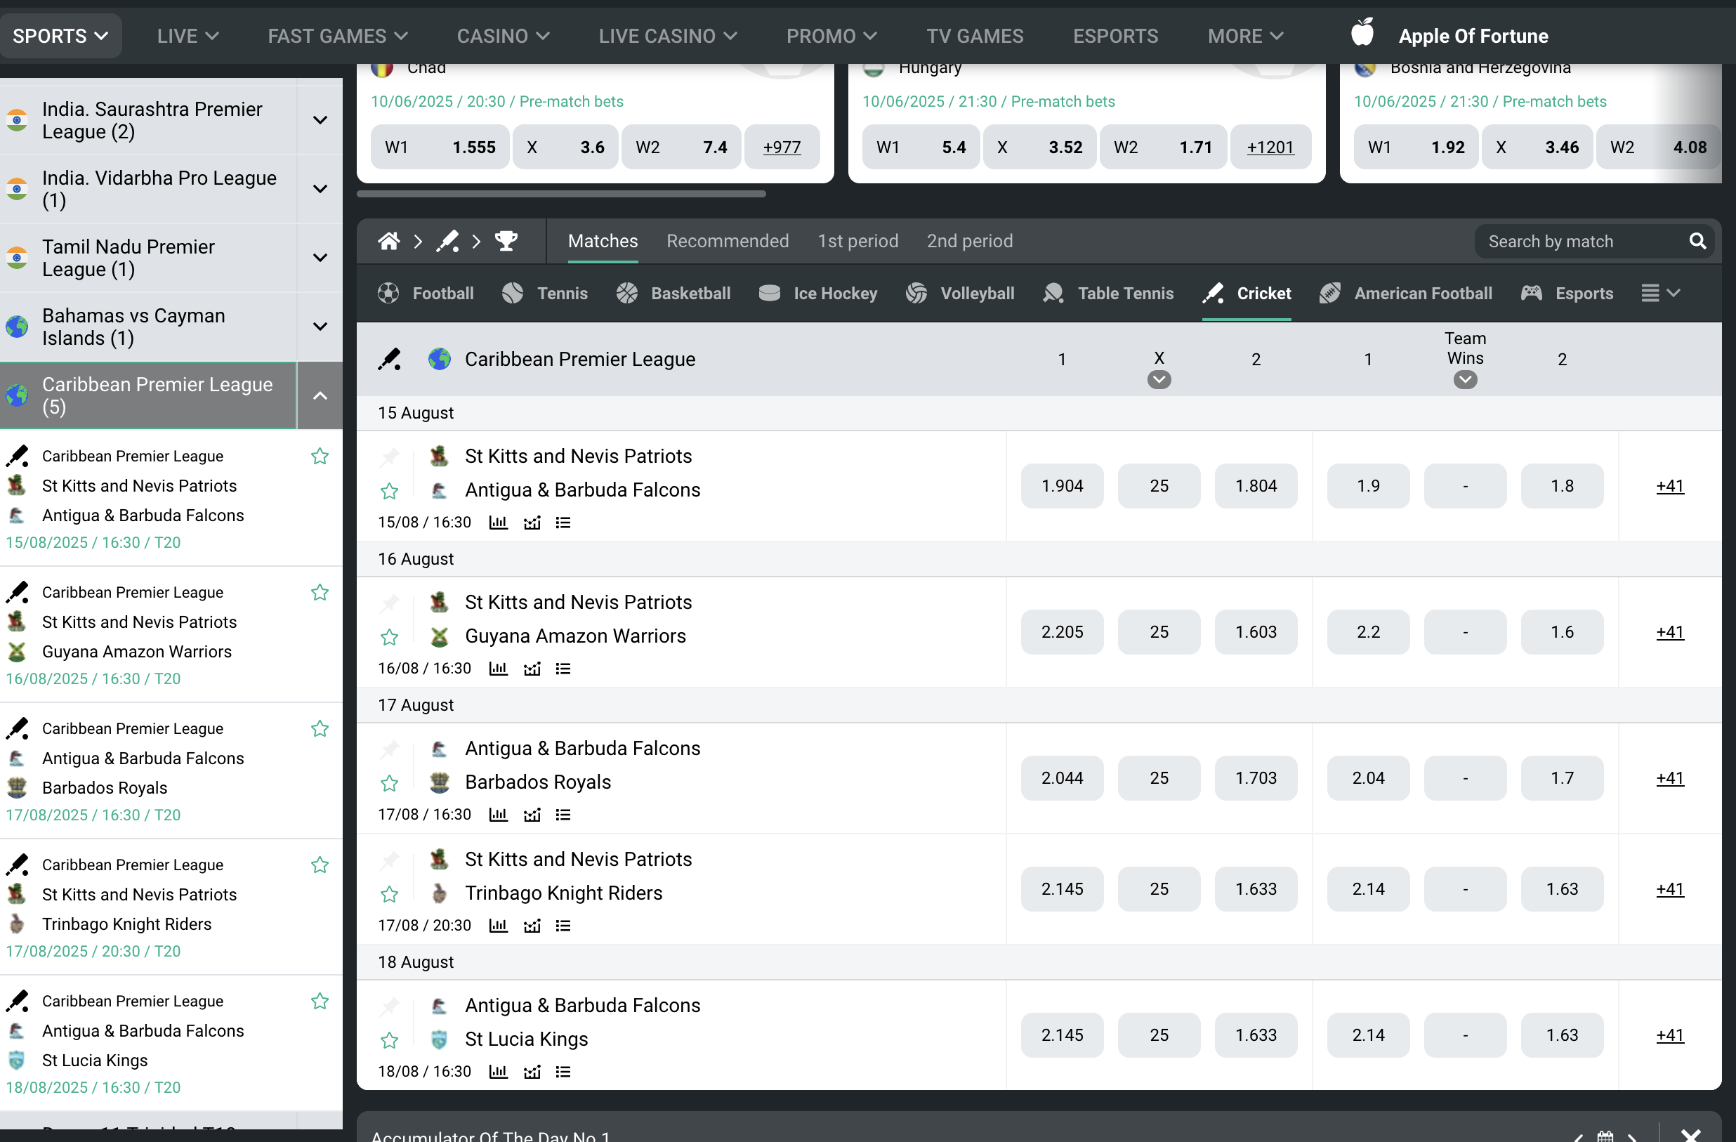1736x1142 pixels.
Task: Open +1201 markets for Hungary match
Action: click(x=1270, y=147)
